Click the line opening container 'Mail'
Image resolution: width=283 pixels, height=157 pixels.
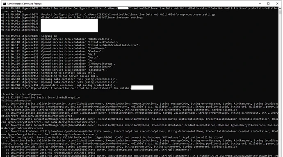50,54
